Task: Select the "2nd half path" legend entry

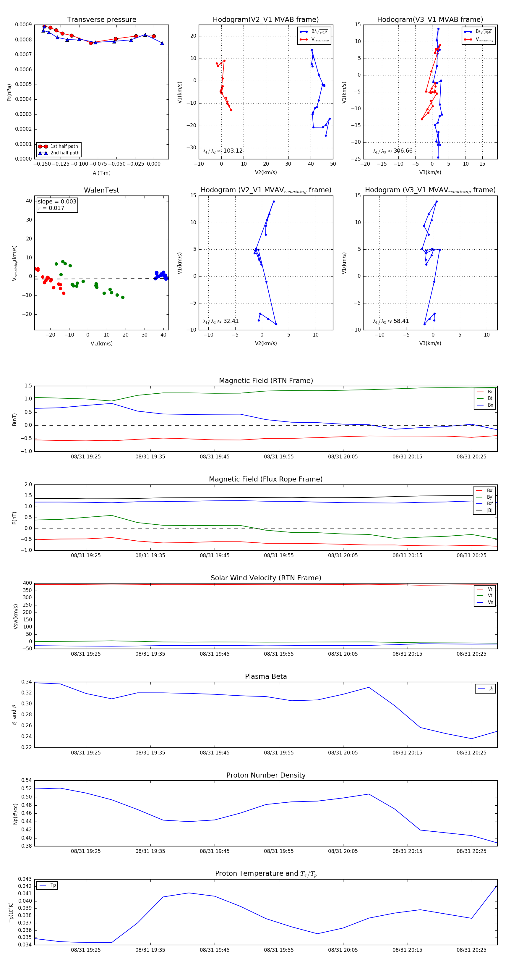Action: pos(59,153)
